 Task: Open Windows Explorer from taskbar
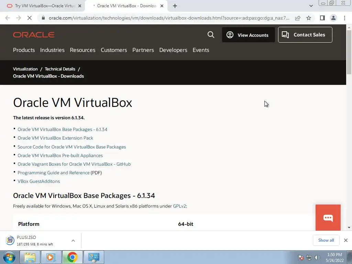pos(30,257)
